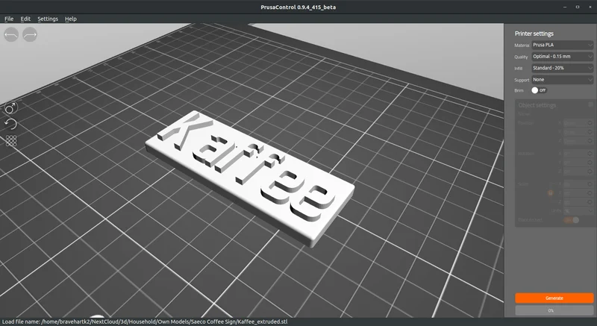This screenshot has width=597, height=326.
Task: Toggle the Brim switch on
Action: click(x=539, y=90)
